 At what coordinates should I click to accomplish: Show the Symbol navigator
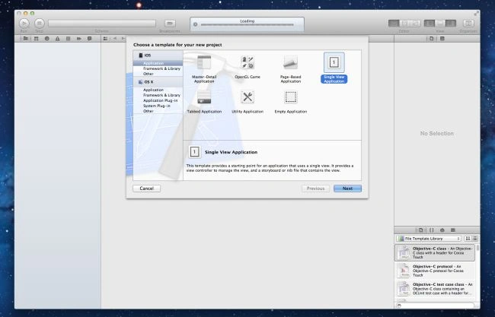tap(37, 39)
